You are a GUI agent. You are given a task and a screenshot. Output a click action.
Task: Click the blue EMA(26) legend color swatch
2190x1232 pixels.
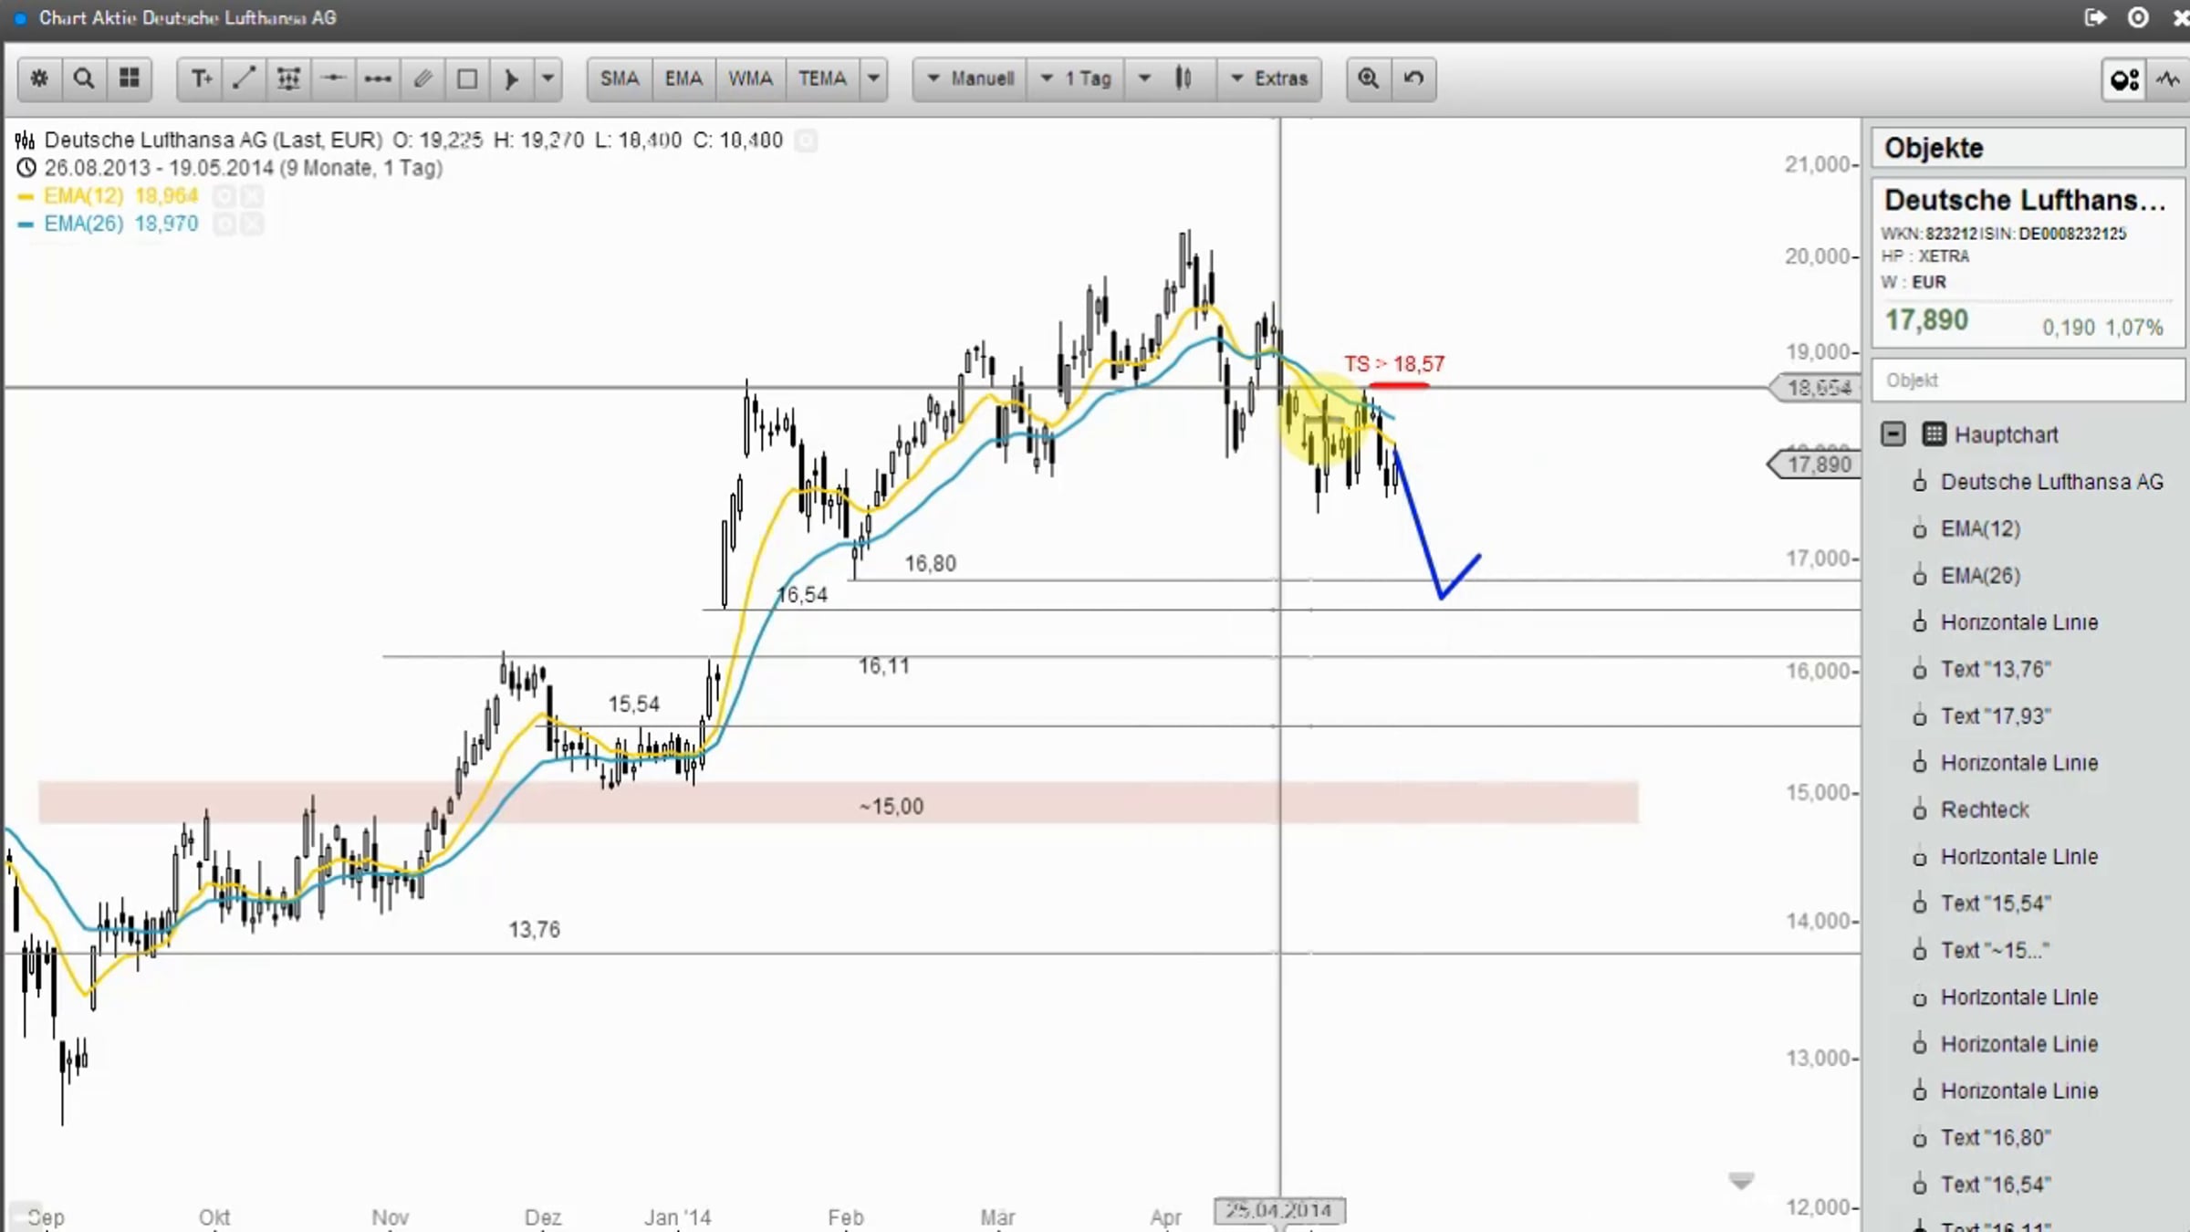click(26, 224)
